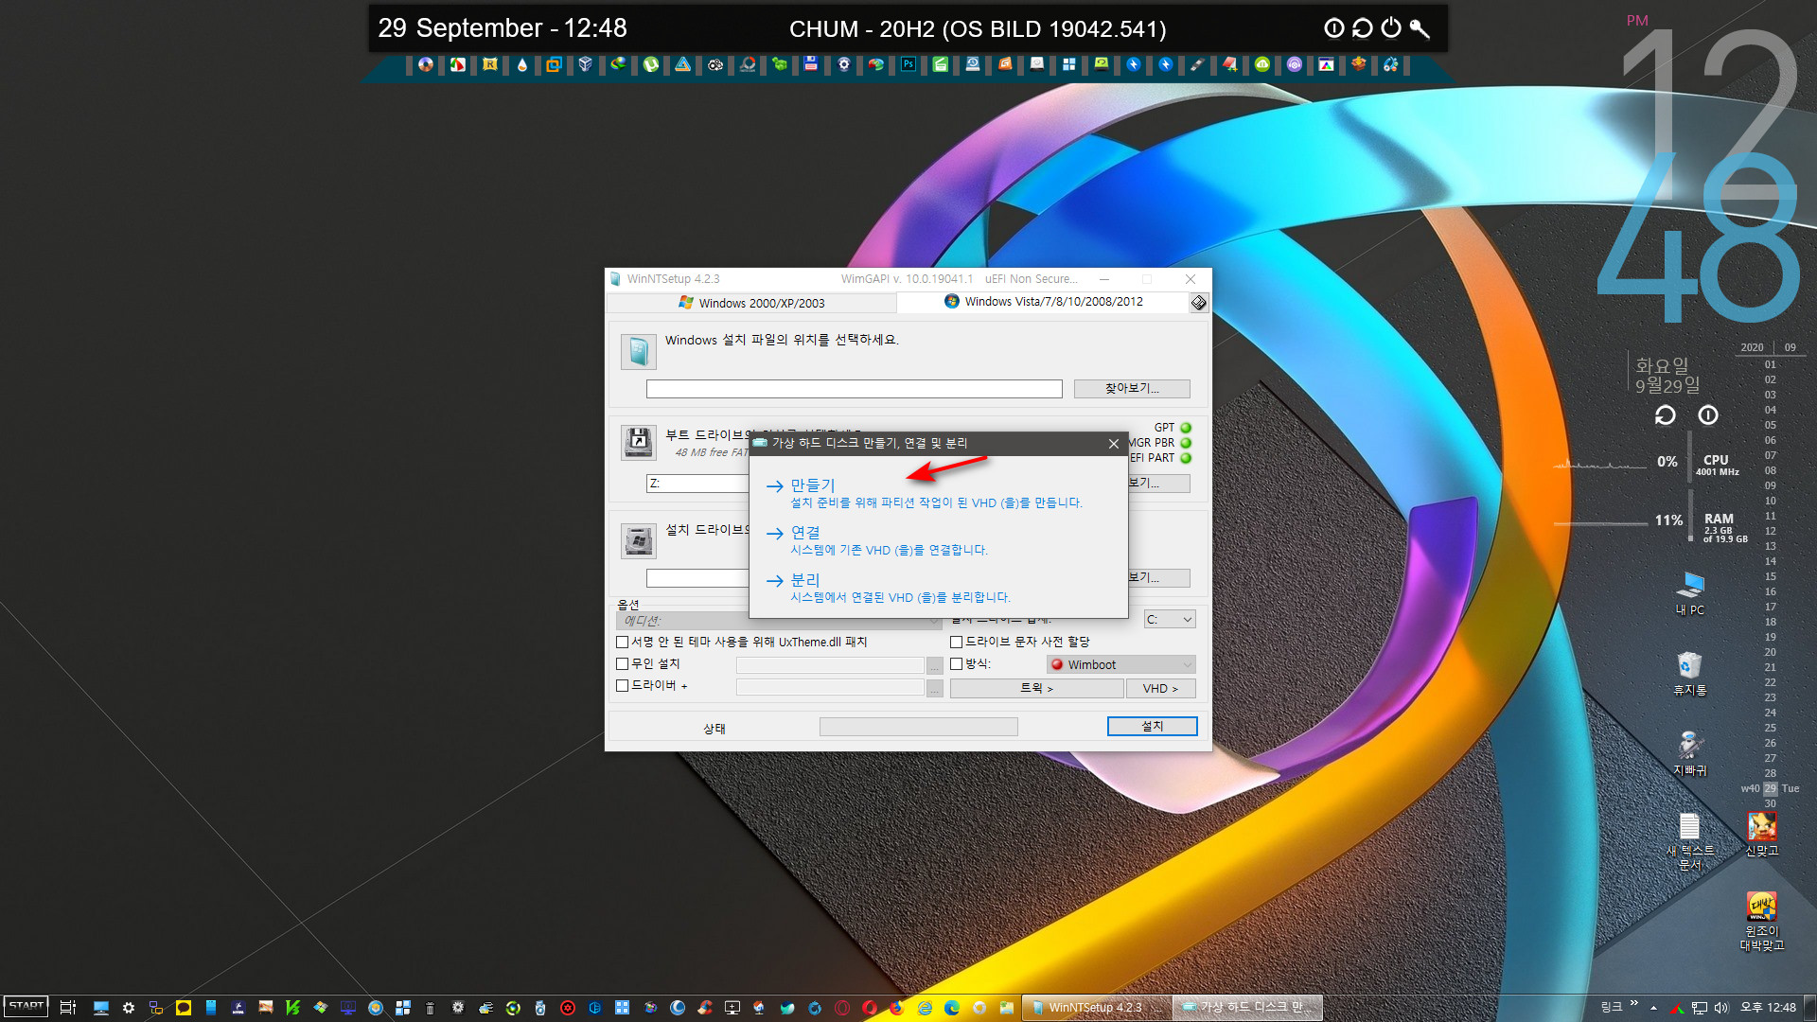Click the START button
The image size is (1817, 1022).
[x=26, y=1007]
